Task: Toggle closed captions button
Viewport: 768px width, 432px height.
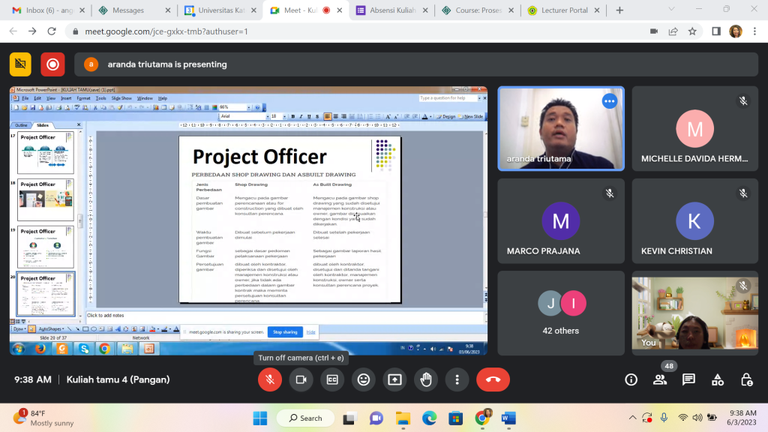Action: (x=332, y=379)
